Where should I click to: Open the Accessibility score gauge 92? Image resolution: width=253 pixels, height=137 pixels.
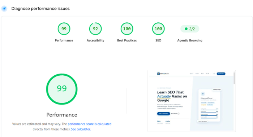[x=95, y=29]
